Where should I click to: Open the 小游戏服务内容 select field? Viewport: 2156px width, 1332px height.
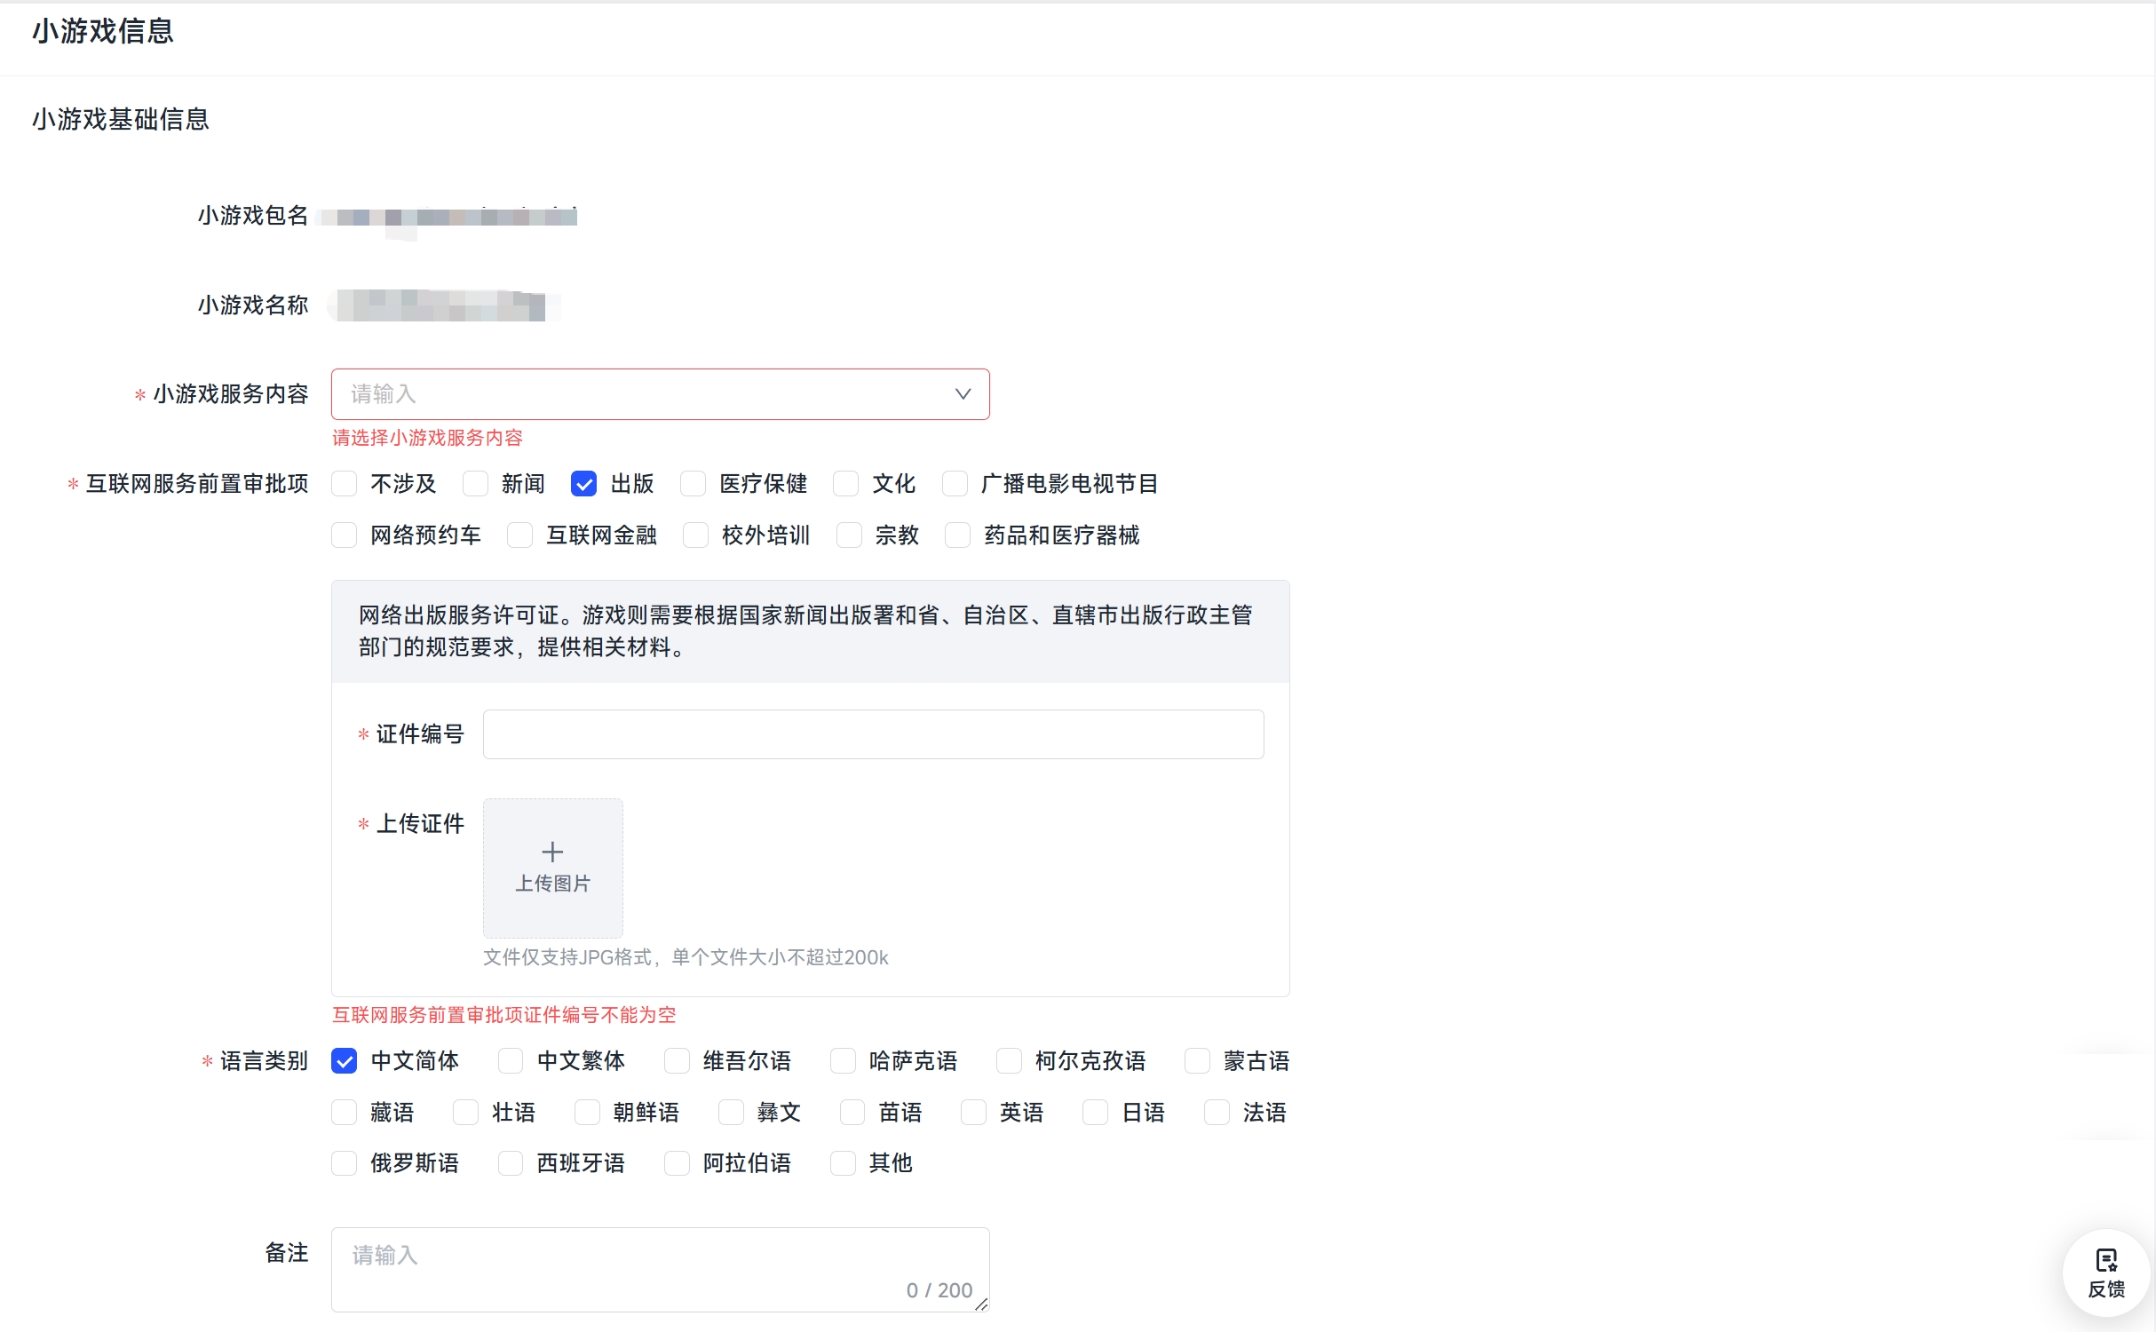coord(639,394)
